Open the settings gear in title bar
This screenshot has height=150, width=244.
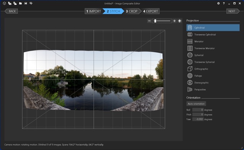click(218, 3)
